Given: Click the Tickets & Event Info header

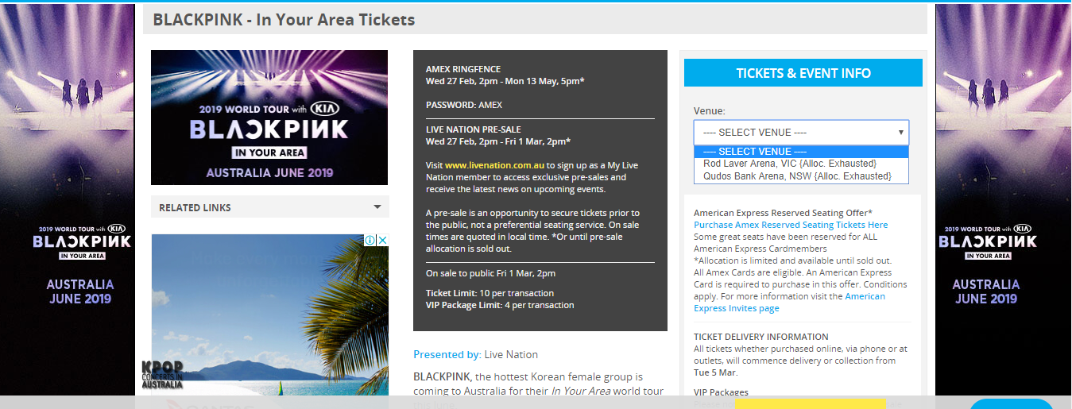Looking at the screenshot, I should click(x=803, y=73).
